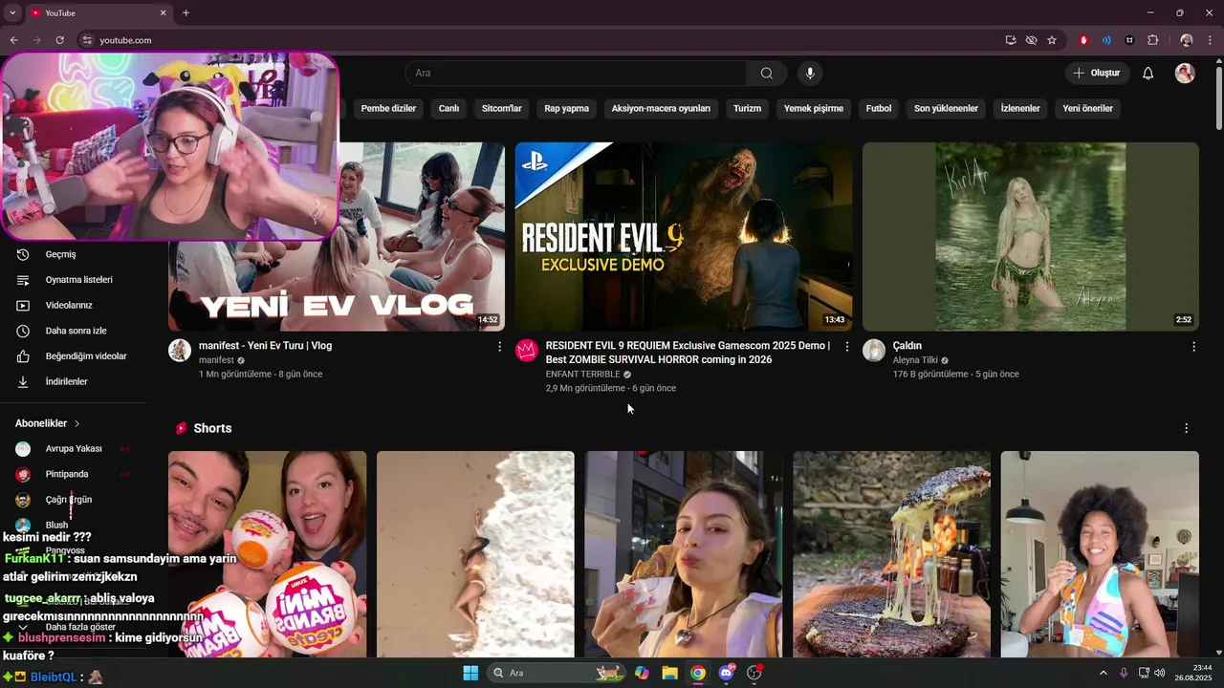Go back in browser history
This screenshot has width=1224, height=688.
[13, 40]
